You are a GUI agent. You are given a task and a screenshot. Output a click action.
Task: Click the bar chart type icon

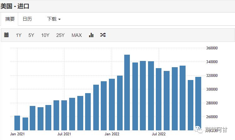pyautogui.click(x=91, y=35)
